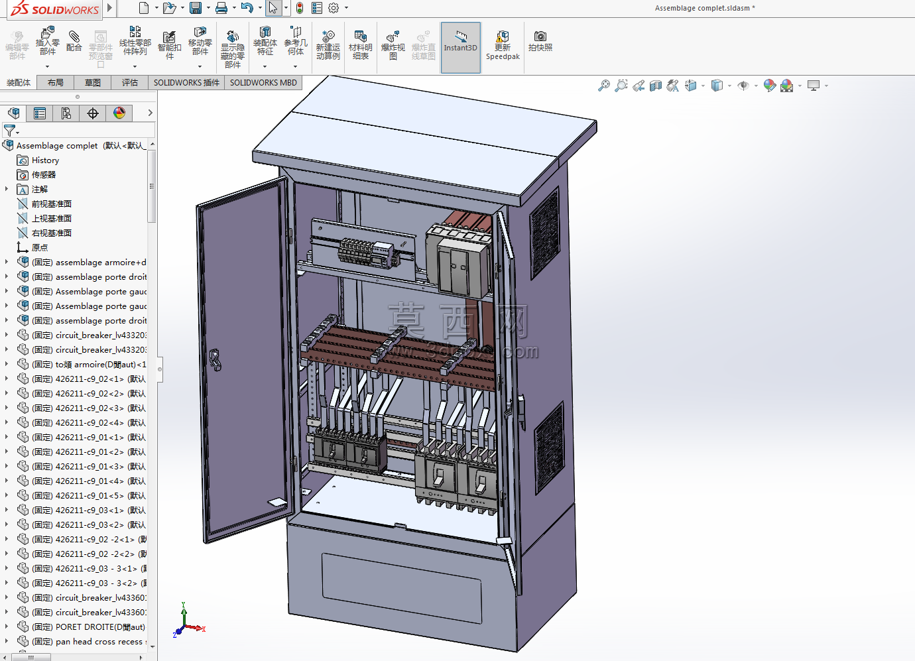Click the Edit Appearance color ball icon
Screen dimensions: 915x661
tap(769, 86)
